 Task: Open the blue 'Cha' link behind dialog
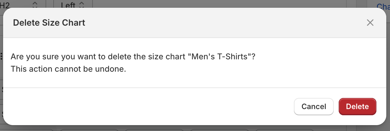click(x=383, y=6)
